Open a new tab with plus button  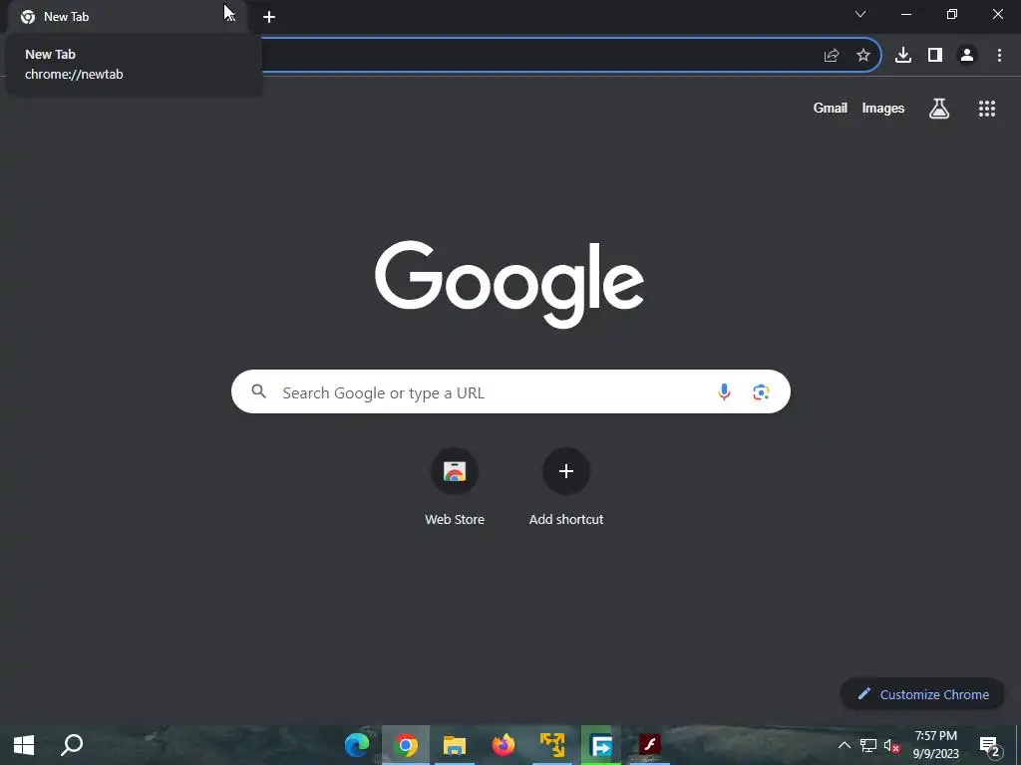click(269, 17)
